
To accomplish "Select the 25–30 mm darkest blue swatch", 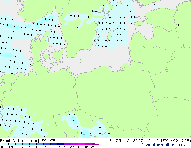I will (x=61, y=144).
